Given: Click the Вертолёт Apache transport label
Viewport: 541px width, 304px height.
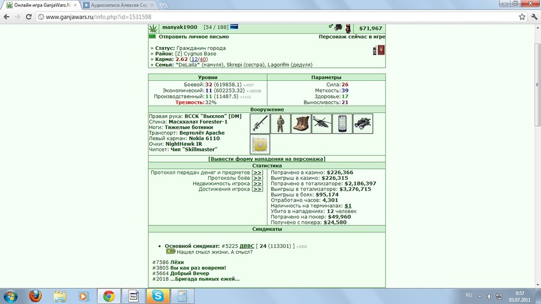Looking at the screenshot, I should click(202, 133).
